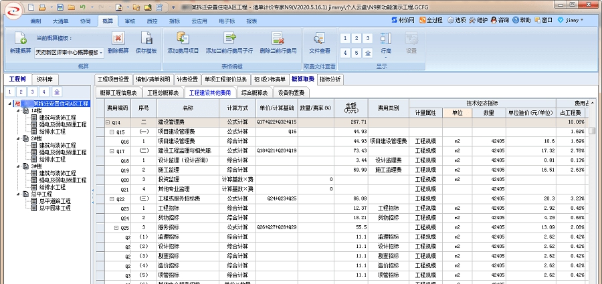
Task: Select the 货物招标 name cell
Action: point(188,218)
